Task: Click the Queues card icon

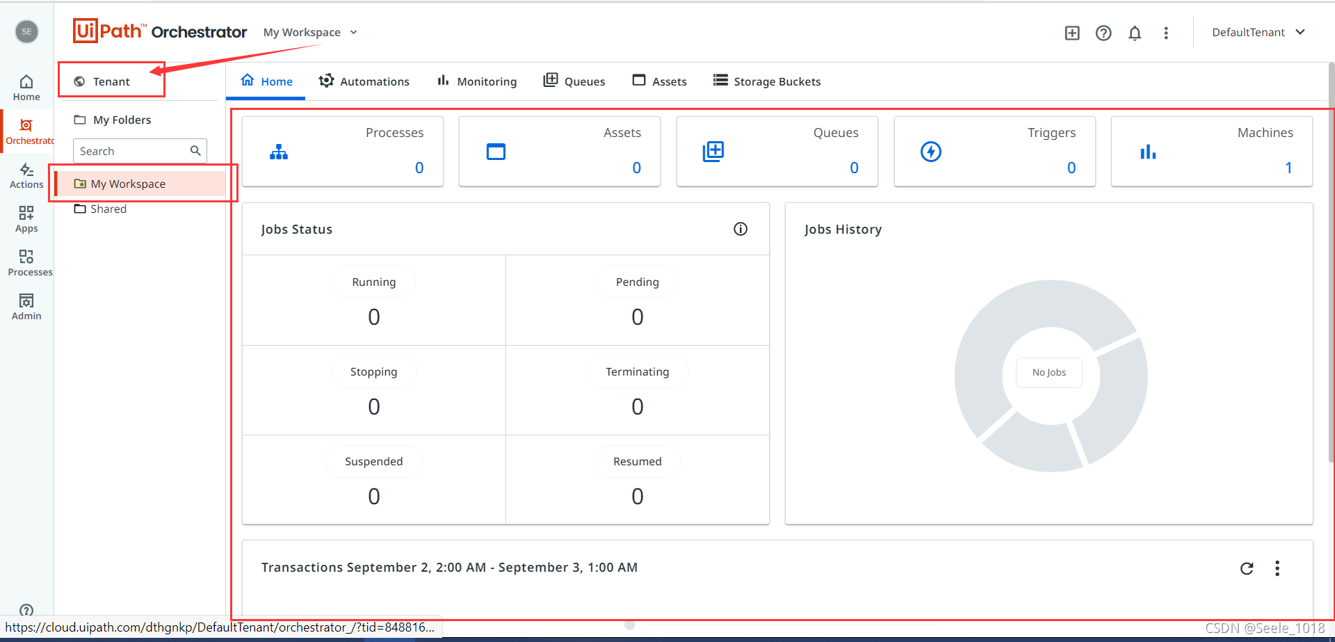Action: [713, 152]
